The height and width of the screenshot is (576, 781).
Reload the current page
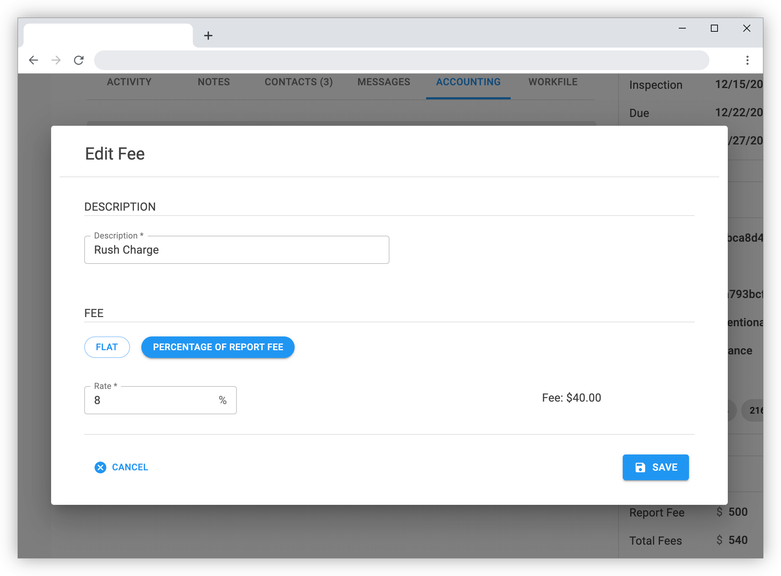tap(79, 60)
